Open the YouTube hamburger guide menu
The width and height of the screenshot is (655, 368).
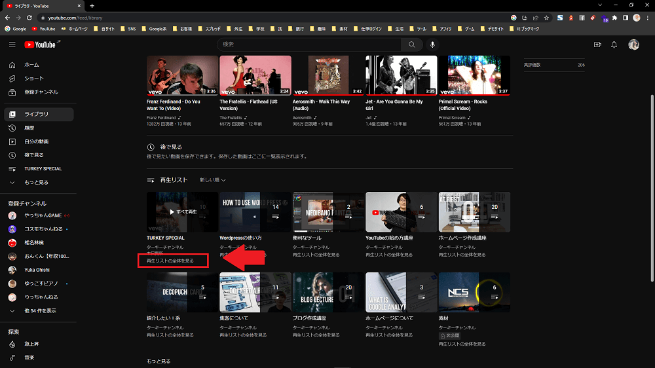[12, 45]
